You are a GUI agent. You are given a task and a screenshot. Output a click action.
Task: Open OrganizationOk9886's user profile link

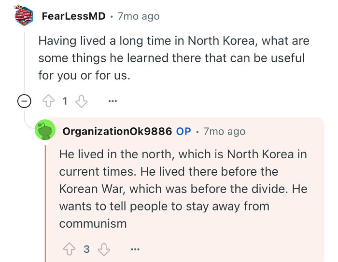pos(117,131)
